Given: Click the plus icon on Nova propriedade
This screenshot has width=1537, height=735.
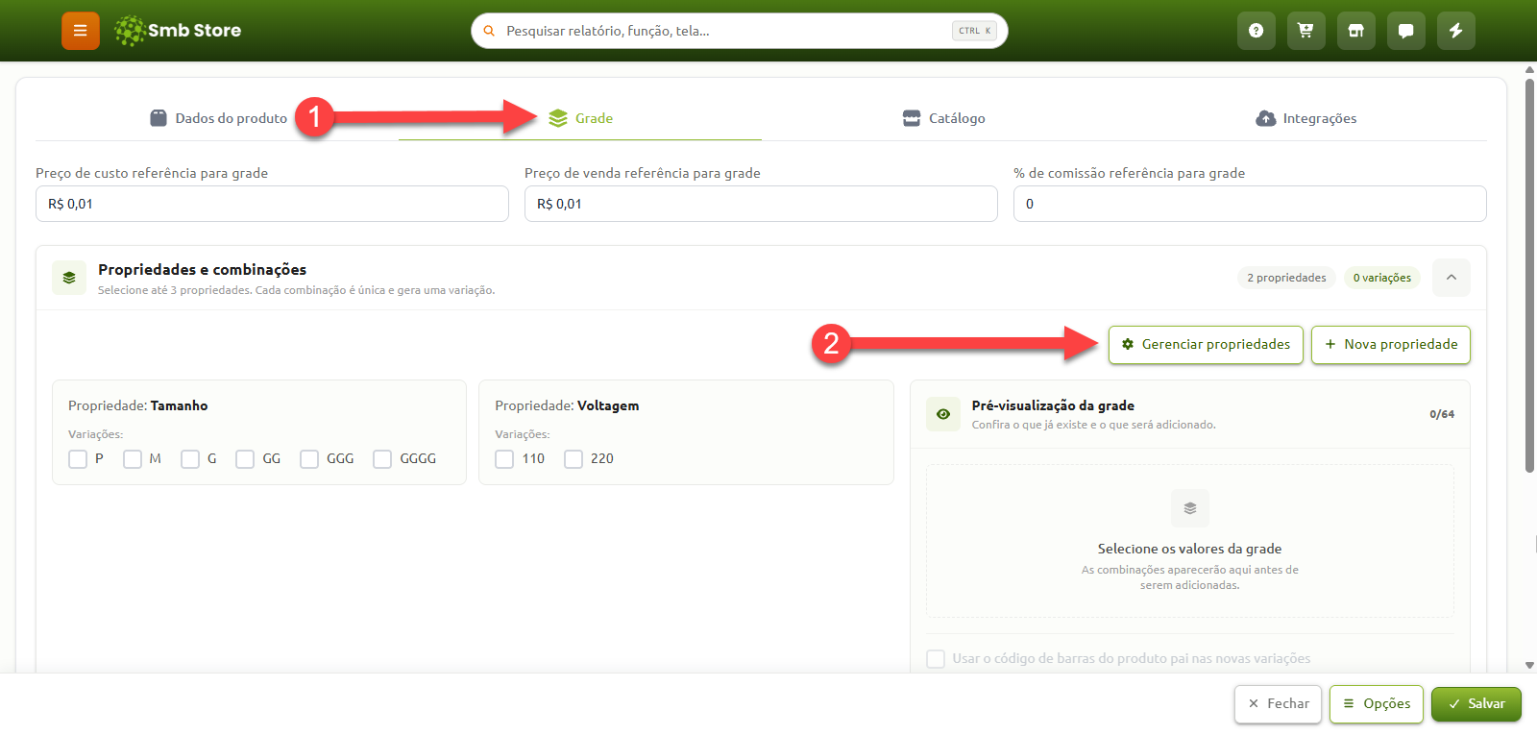Looking at the screenshot, I should point(1330,344).
